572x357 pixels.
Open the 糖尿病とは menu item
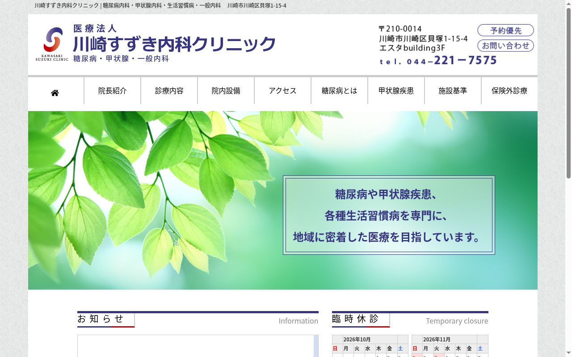point(340,91)
